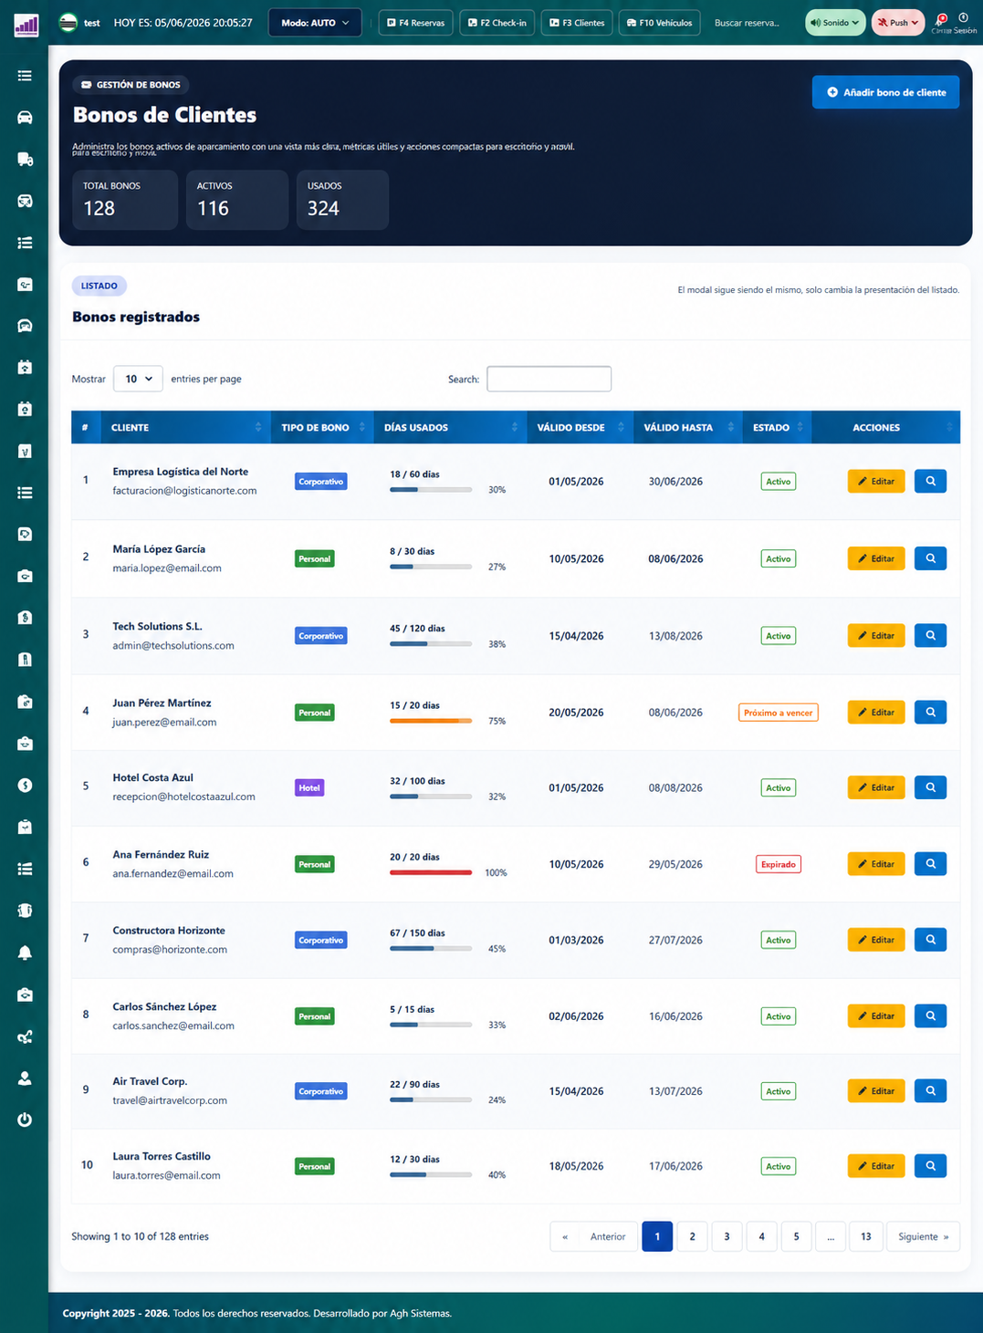The image size is (983, 1333).
Task: Open the user profile icon in sidebar
Action: pos(25,1078)
